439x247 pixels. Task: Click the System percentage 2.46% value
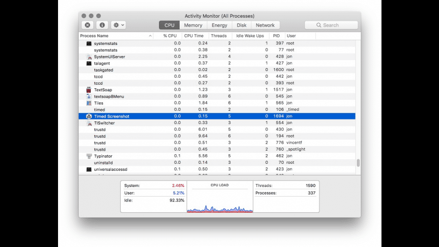tap(178, 186)
